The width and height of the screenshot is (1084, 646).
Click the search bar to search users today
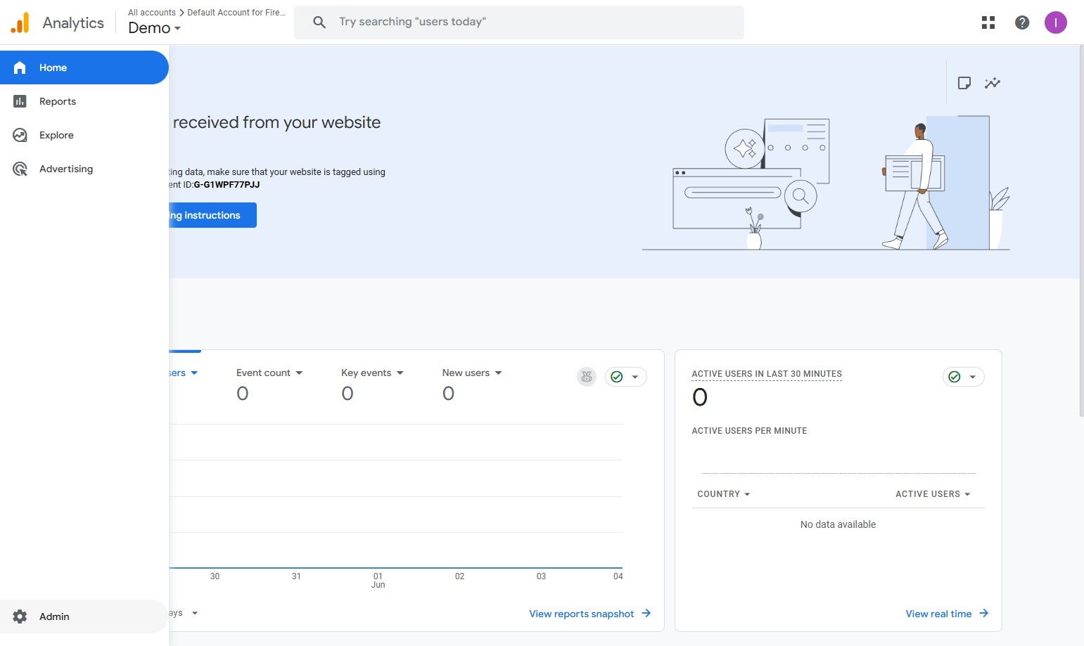(518, 22)
